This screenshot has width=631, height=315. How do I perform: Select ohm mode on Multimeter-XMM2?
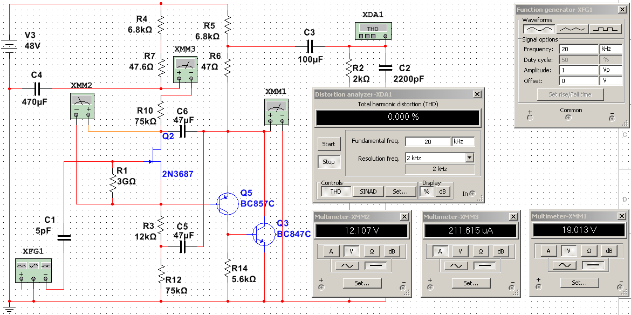pyautogui.click(x=372, y=251)
